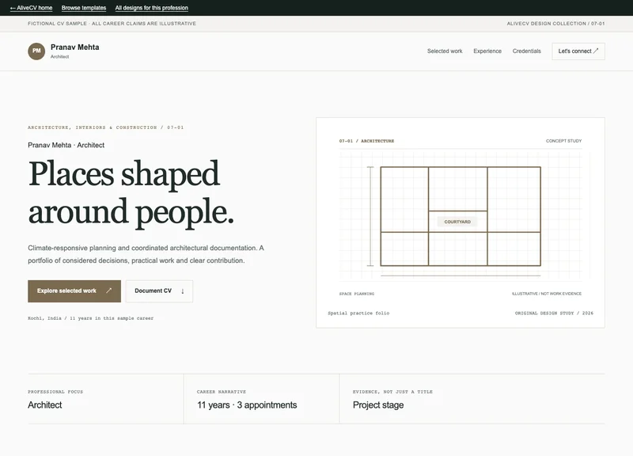The height and width of the screenshot is (456, 633).
Task: Go back via AliveCV home link
Action: 31,8
